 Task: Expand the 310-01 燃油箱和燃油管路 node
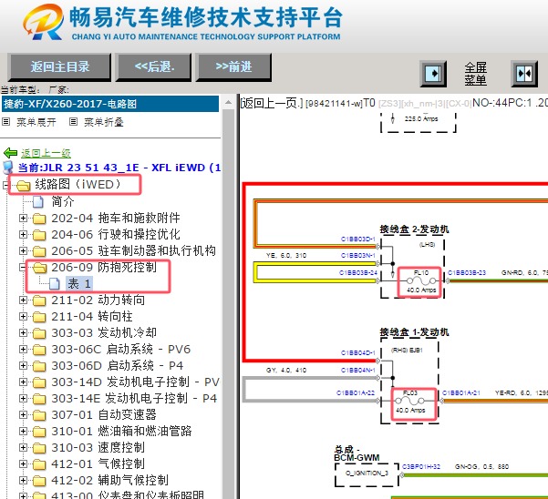23,432
